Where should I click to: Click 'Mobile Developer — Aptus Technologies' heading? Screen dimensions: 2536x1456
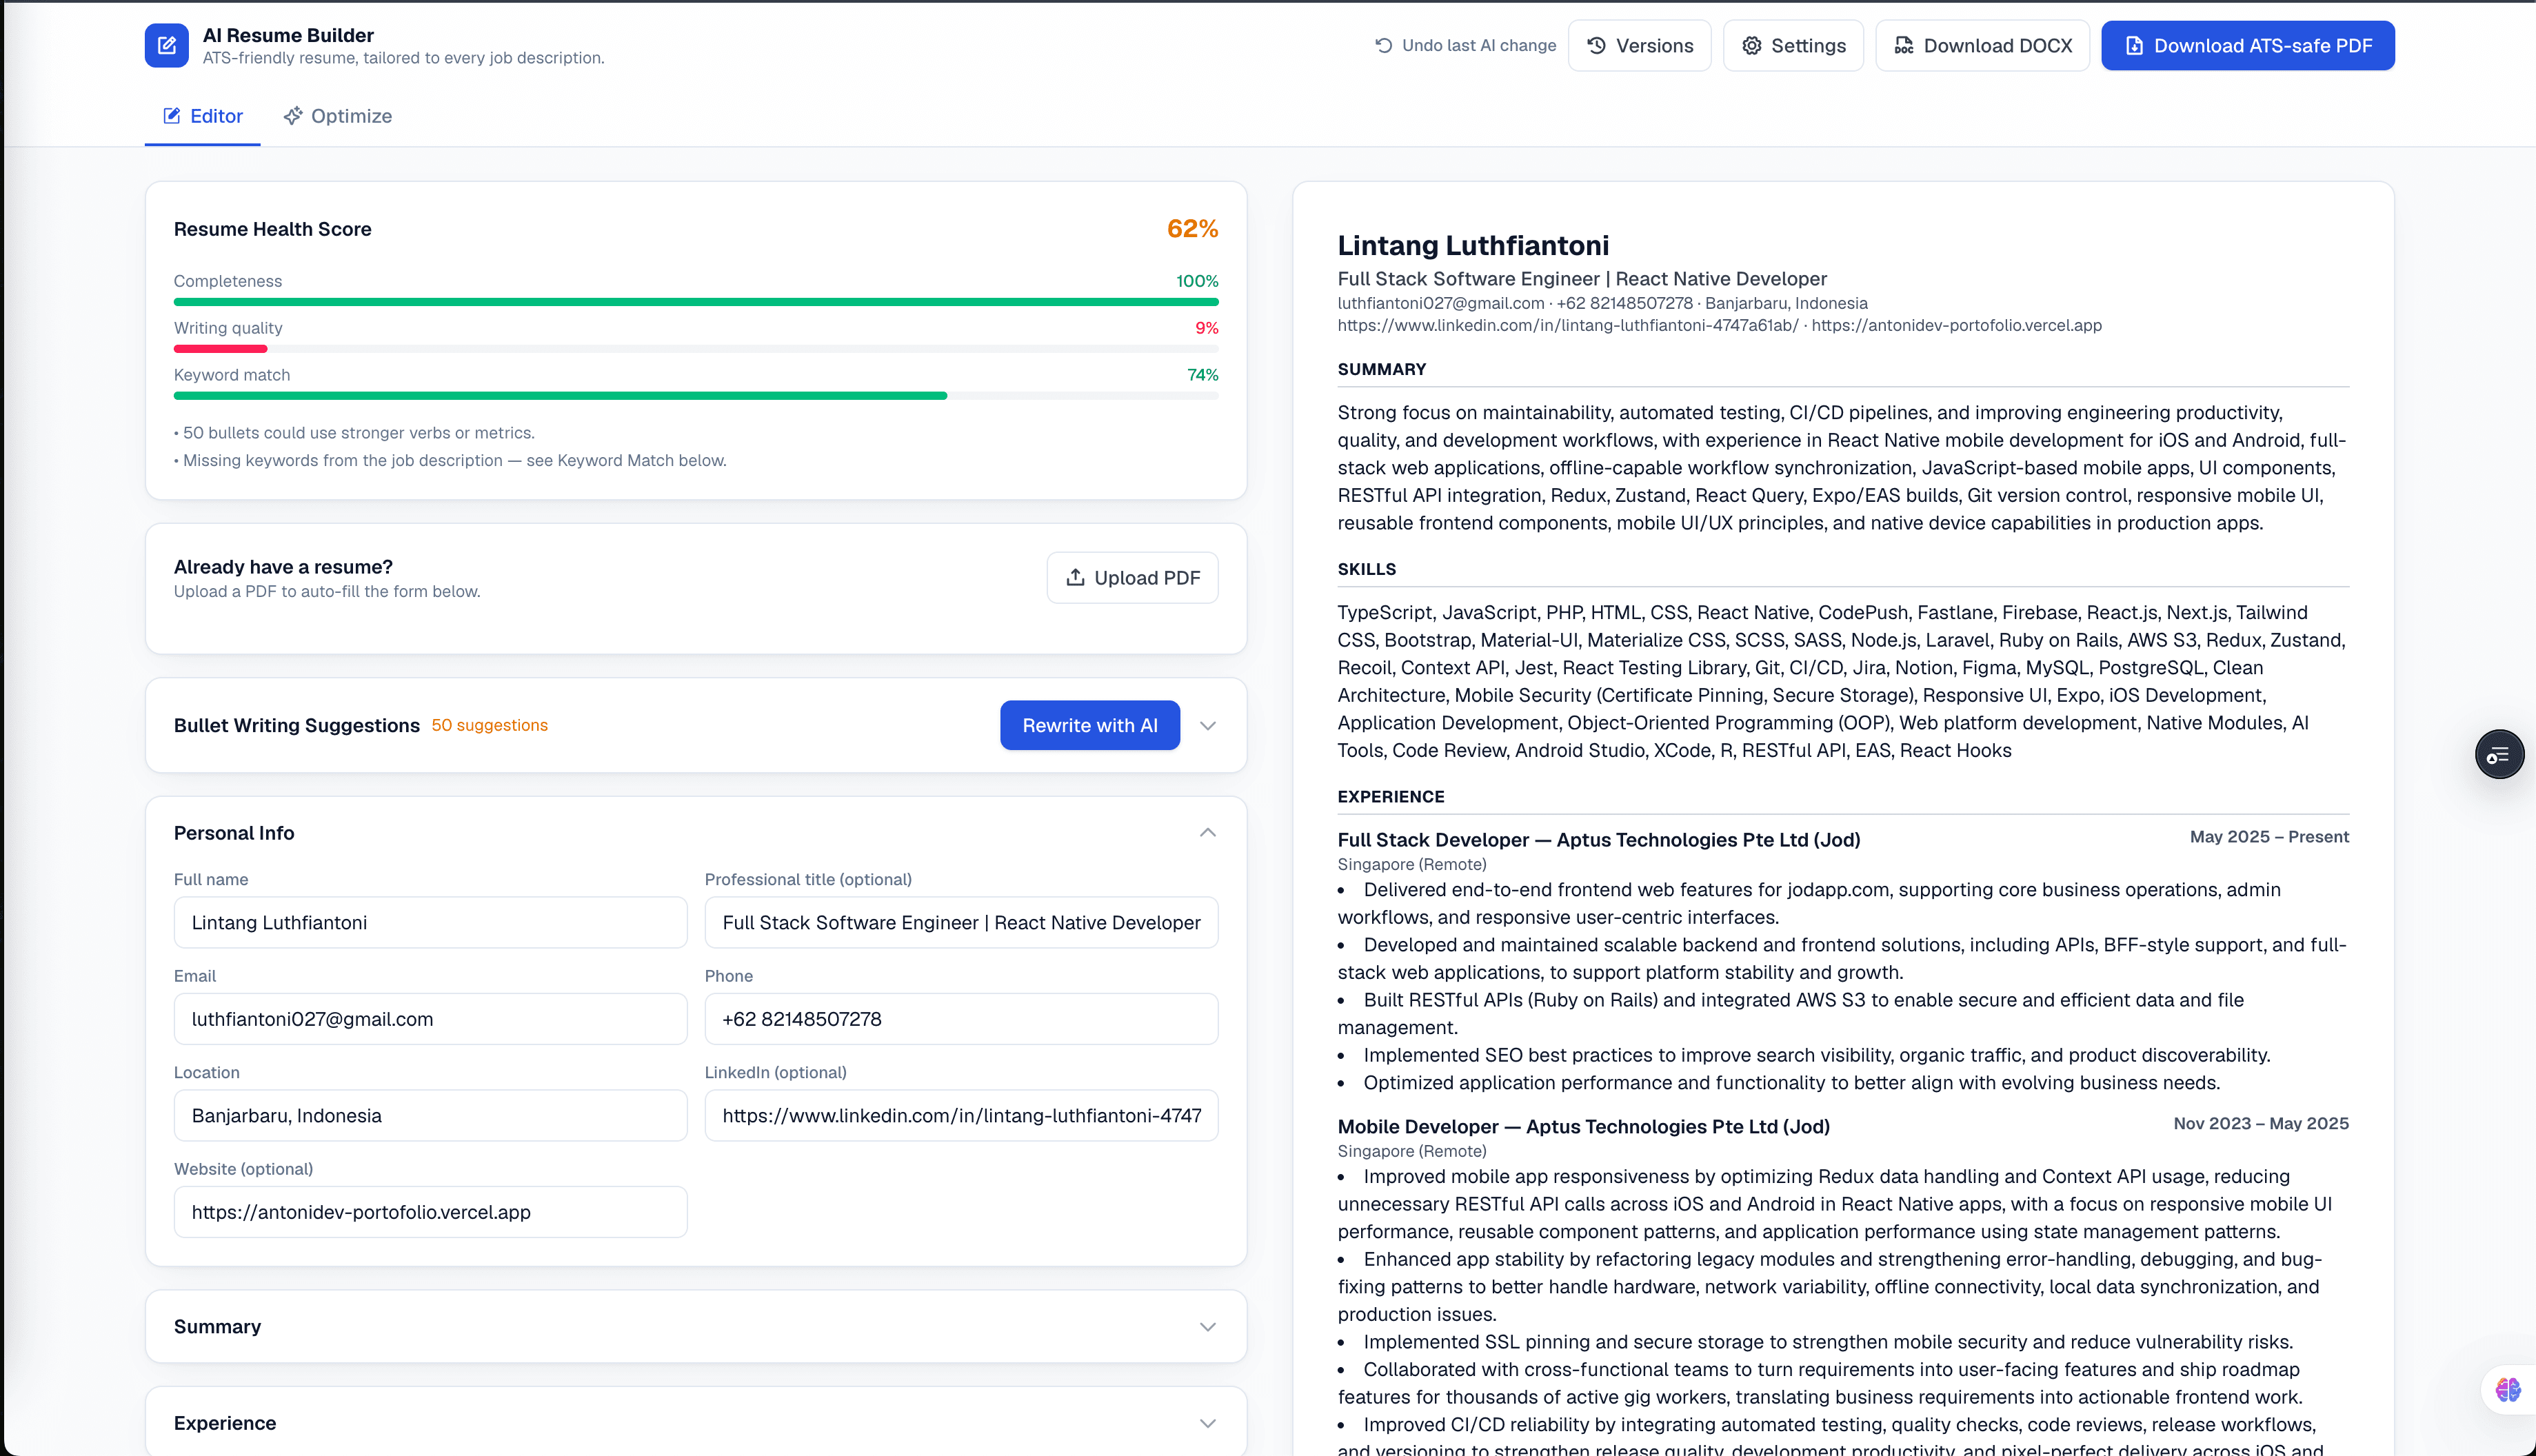(x=1583, y=1126)
